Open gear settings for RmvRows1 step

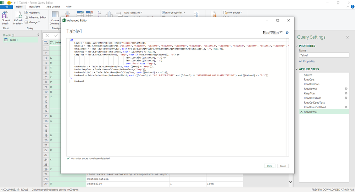coord(346,89)
